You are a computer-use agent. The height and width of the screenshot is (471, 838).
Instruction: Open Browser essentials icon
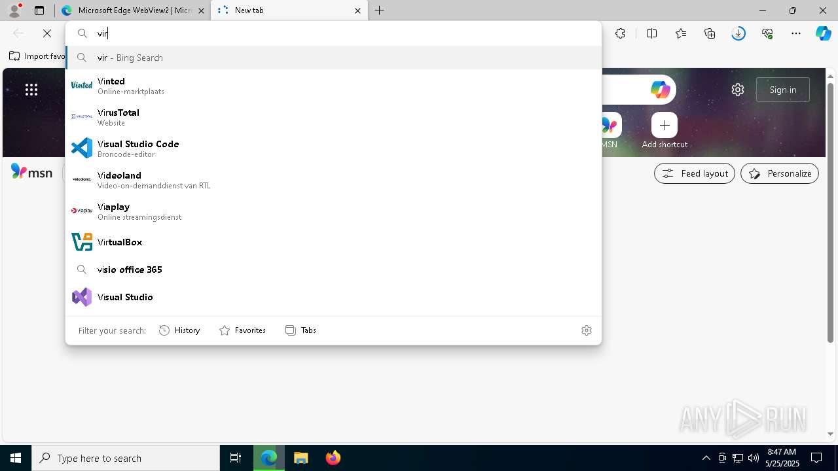coord(767,33)
